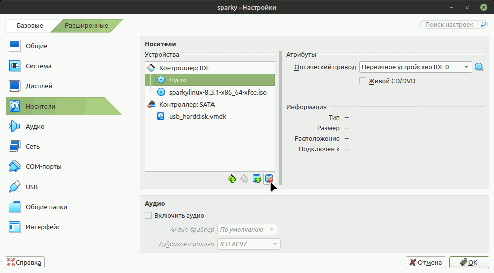Select usb_harddisk.vmdk disk entry
The height and width of the screenshot is (273, 494).
pyautogui.click(x=210, y=116)
